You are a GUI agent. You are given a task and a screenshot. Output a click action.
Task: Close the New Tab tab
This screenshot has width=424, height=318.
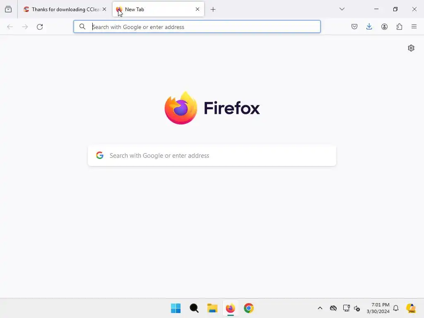pos(198,9)
